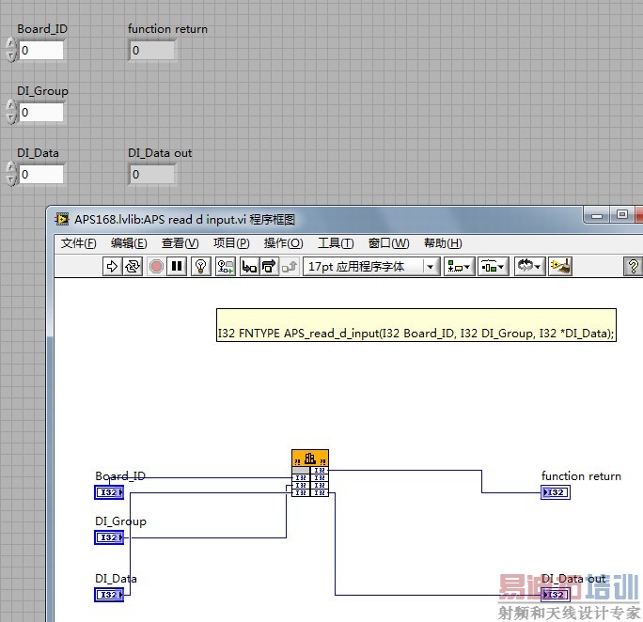
Task: Open the 文件(F) menu
Action: [x=78, y=243]
